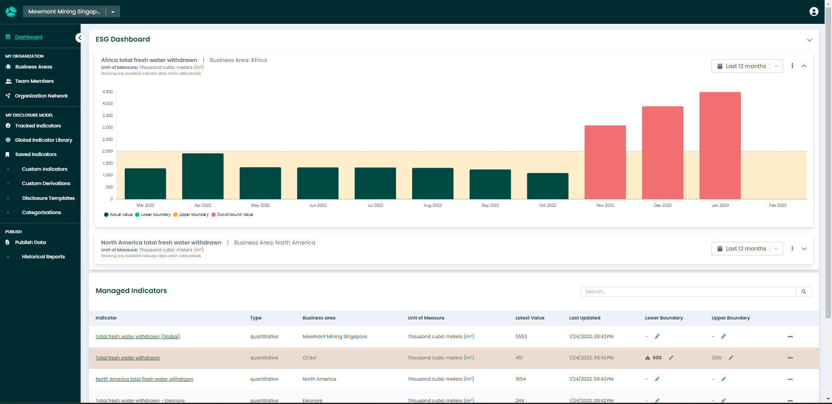Viewport: 832px width, 404px height.
Task: Expand the North America water chart
Action: pos(804,249)
